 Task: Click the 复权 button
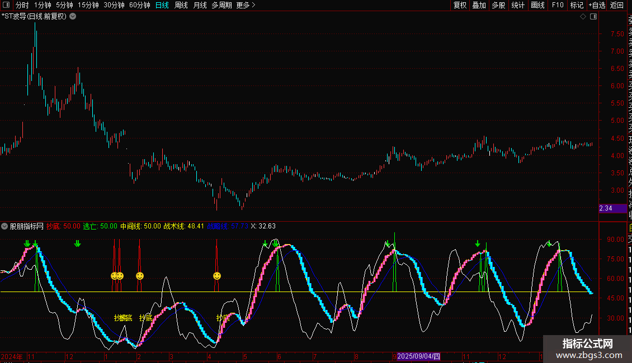click(x=460, y=5)
